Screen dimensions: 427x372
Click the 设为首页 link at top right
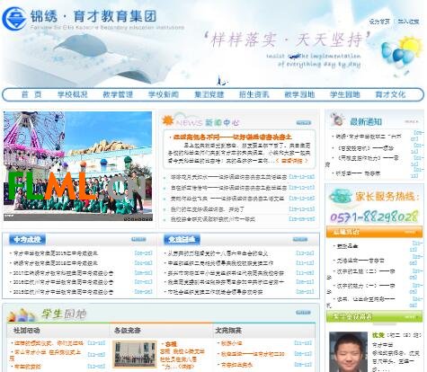[379, 22]
